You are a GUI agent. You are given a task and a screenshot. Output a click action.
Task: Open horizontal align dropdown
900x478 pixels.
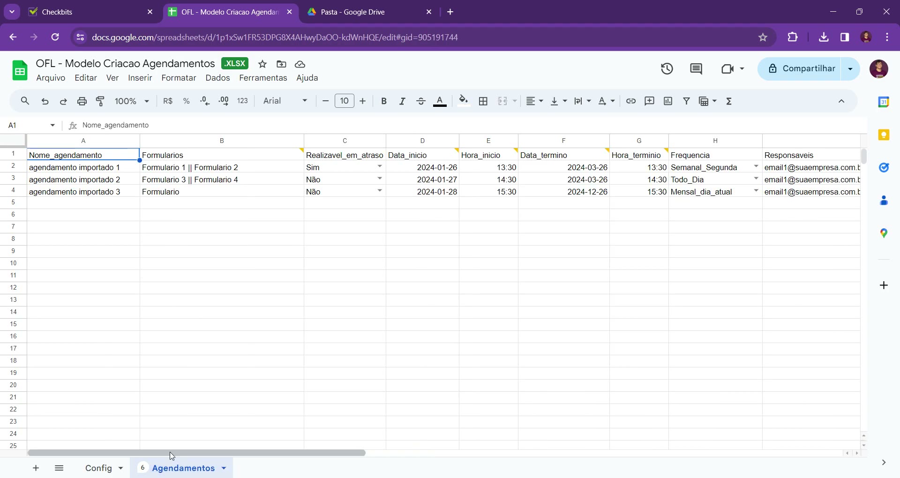point(534,101)
